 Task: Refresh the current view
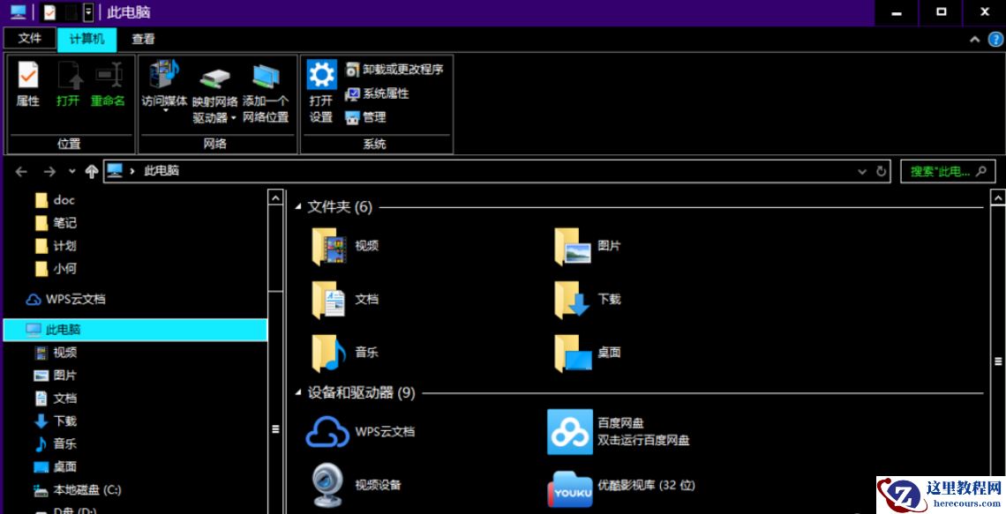(881, 171)
